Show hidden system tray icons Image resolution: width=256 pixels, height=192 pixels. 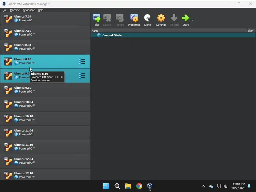click(x=203, y=186)
